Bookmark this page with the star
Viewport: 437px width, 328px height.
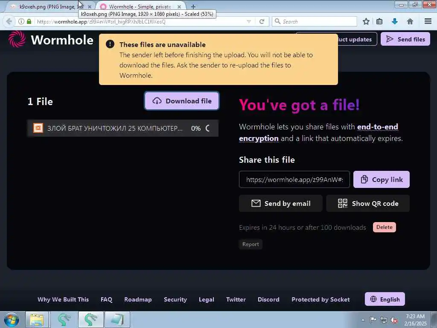pyautogui.click(x=366, y=21)
